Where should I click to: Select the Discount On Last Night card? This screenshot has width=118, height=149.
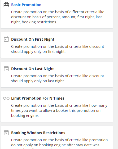57,74
